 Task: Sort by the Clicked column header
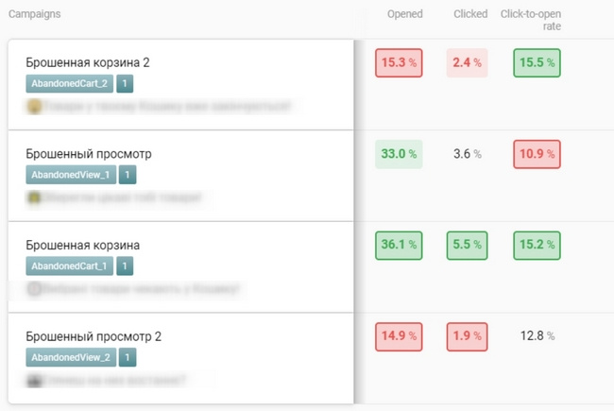470,14
